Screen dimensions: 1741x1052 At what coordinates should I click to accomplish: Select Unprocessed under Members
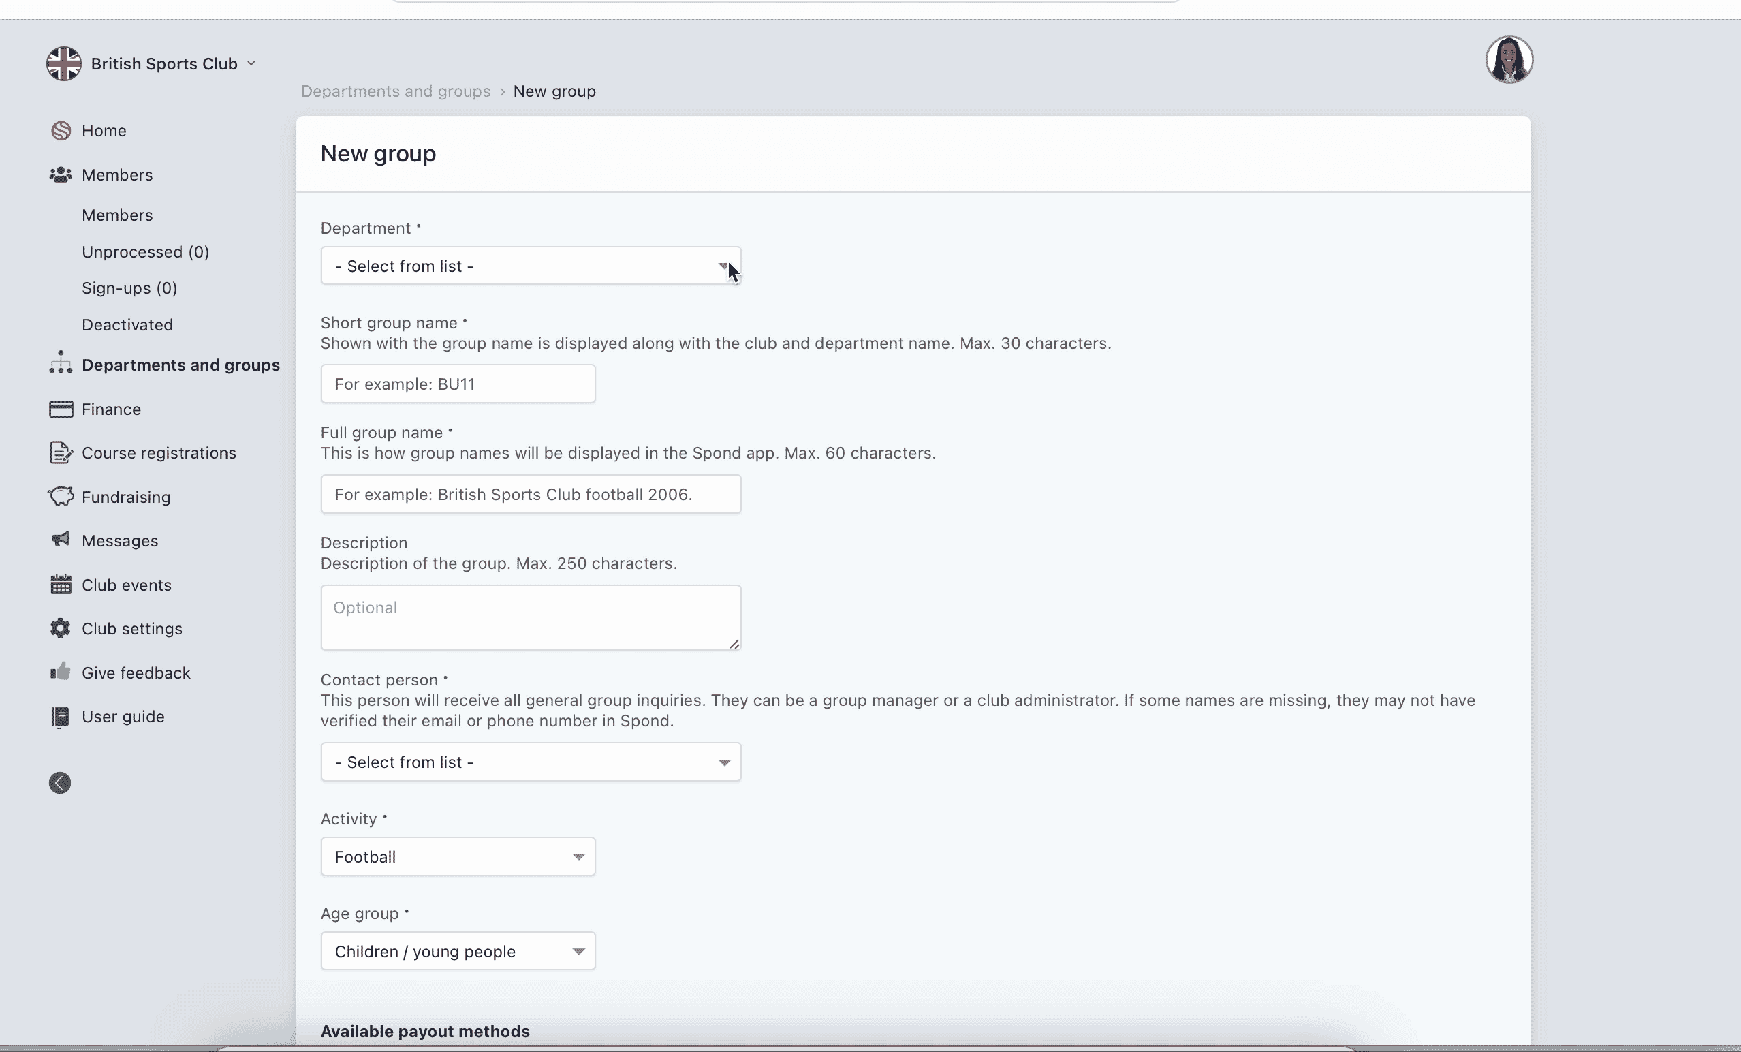coord(144,251)
